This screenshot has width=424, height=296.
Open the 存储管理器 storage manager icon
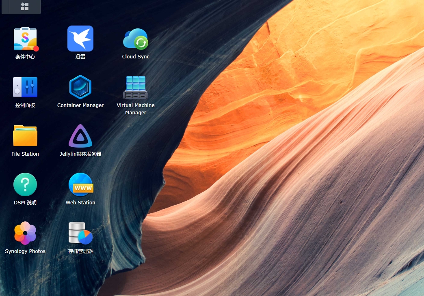click(80, 233)
